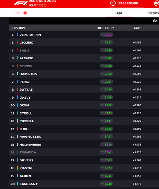Click the LIVE text link
Screen dimensions: 159x189
pos(17,13)
